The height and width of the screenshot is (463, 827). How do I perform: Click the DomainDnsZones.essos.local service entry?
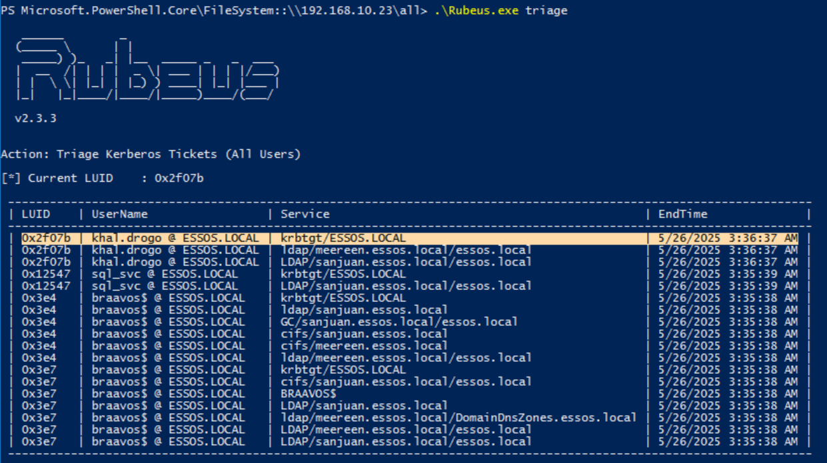(458, 418)
